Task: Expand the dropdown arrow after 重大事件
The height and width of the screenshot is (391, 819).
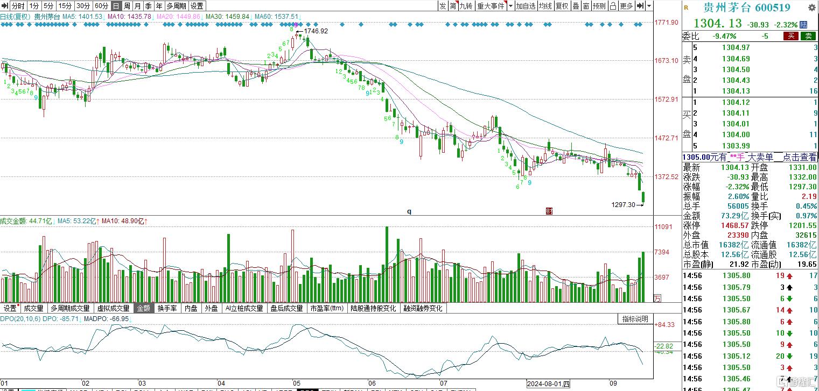Action: pyautogui.click(x=510, y=6)
